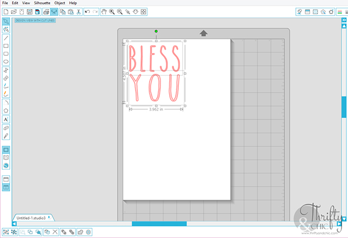The width and height of the screenshot is (348, 238).
Task: Toggle the single window view icon
Action: [6, 179]
